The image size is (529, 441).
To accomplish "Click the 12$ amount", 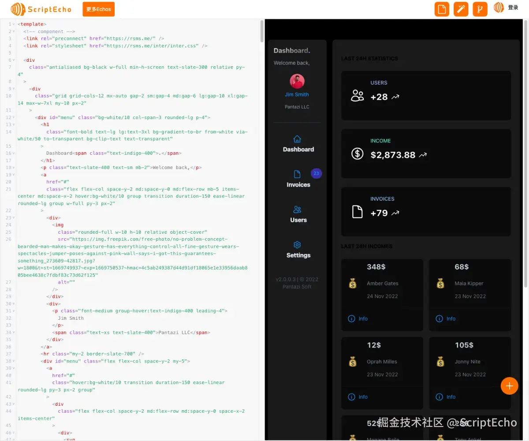I will coord(374,345).
